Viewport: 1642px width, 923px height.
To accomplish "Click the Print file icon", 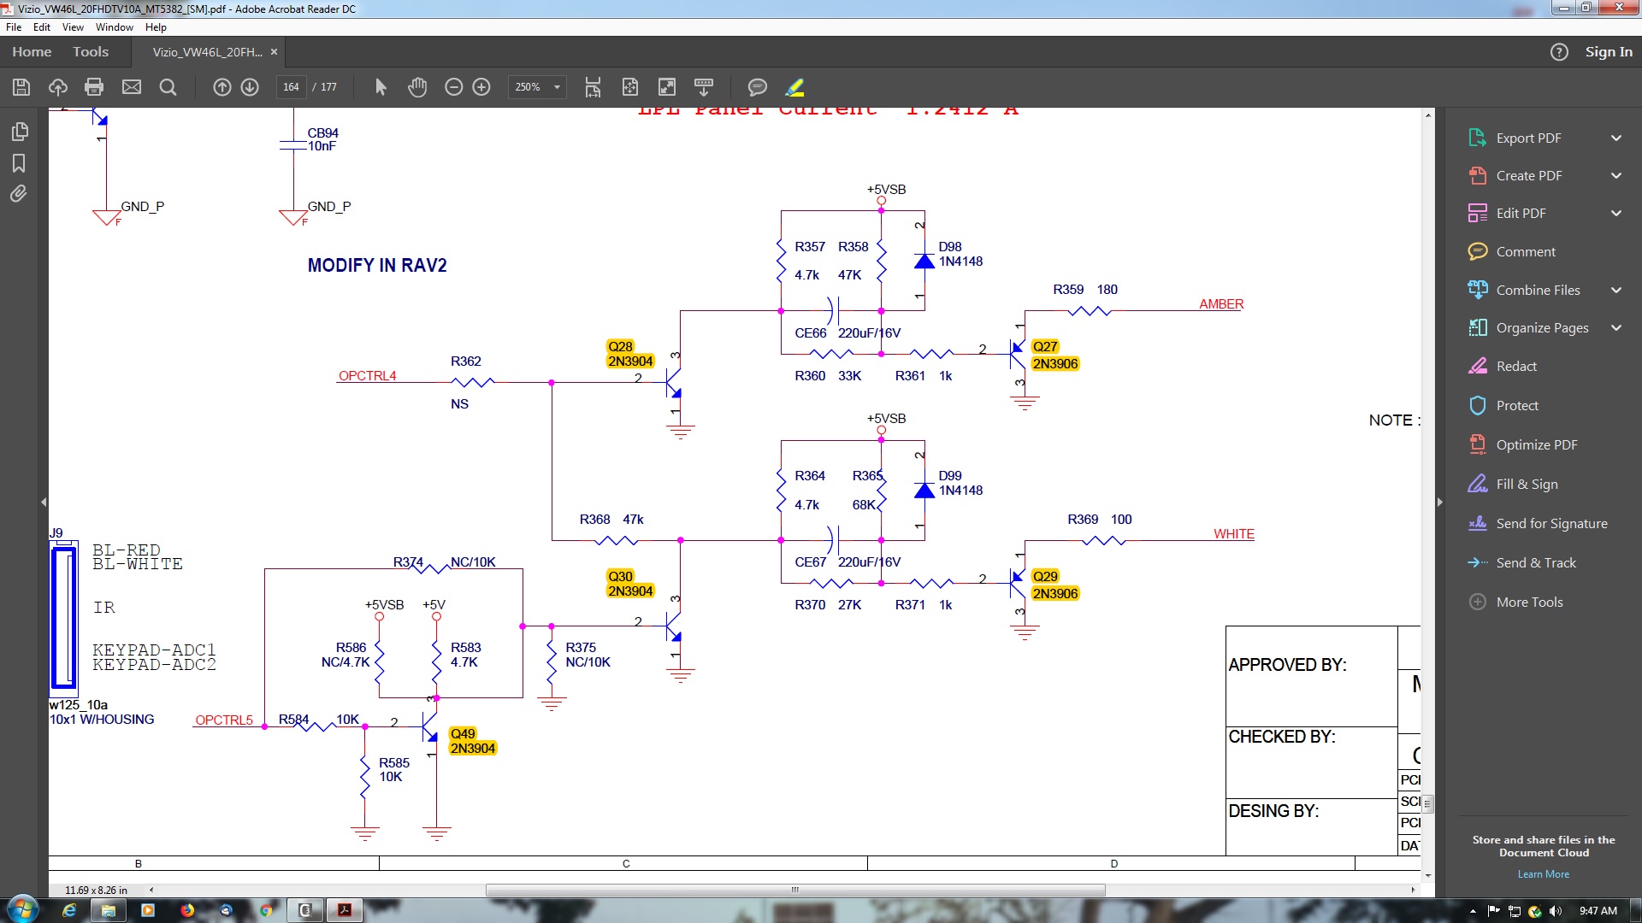I will coord(94,87).
